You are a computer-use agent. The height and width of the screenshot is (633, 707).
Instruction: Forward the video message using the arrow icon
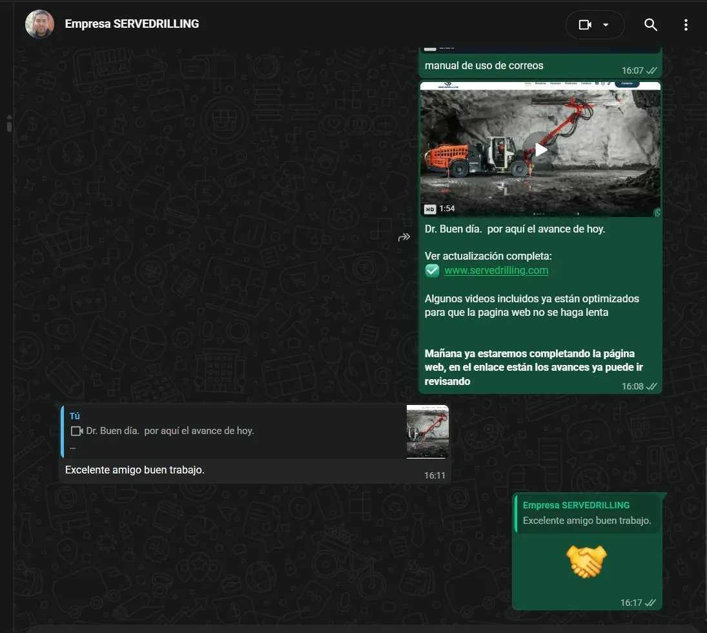[404, 237]
